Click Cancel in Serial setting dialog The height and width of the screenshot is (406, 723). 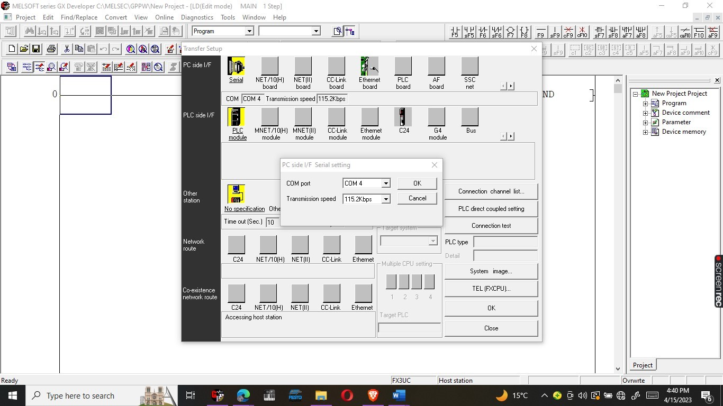pos(417,198)
